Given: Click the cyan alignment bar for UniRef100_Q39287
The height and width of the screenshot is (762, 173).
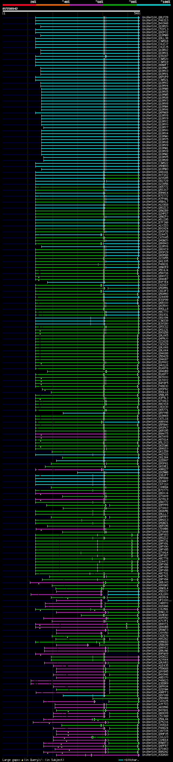Looking at the screenshot, I should coord(87,56).
